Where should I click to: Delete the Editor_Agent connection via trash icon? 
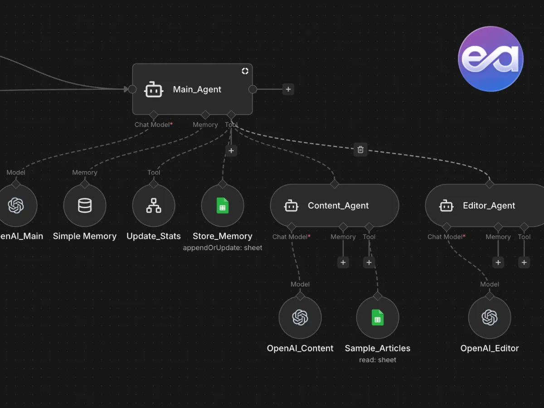pos(360,150)
